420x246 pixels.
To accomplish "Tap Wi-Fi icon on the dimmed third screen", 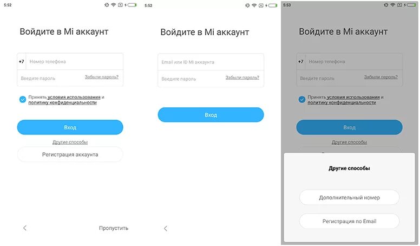I will tap(392, 5).
